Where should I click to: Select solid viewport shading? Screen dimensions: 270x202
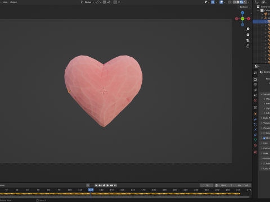(x=238, y=2)
